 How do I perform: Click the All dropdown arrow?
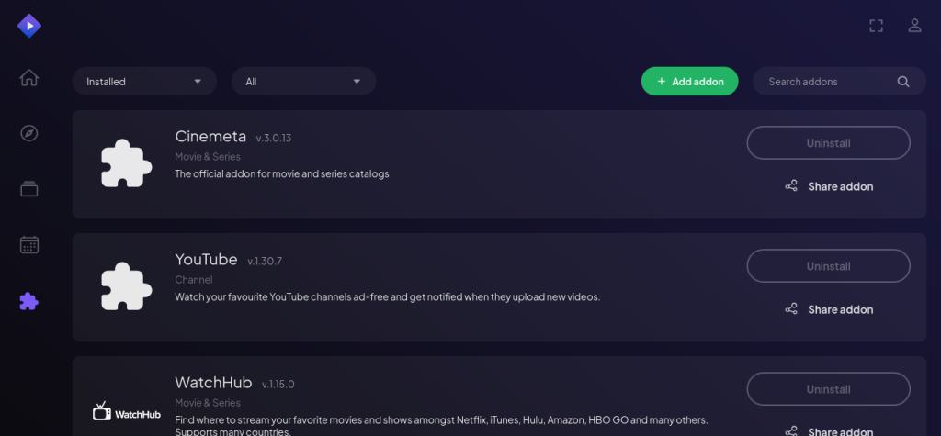click(x=357, y=82)
